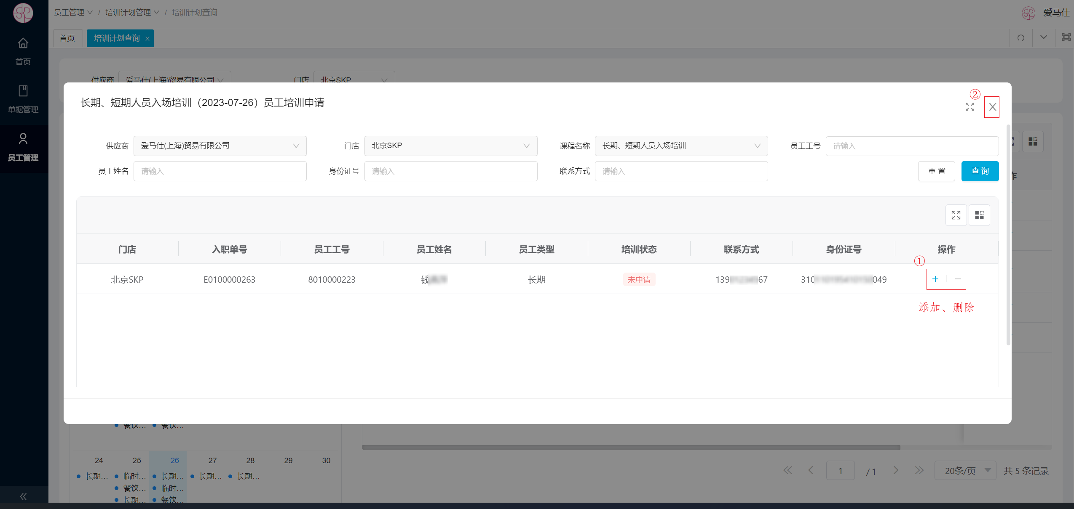Click the 重置 button

pyautogui.click(x=936, y=171)
